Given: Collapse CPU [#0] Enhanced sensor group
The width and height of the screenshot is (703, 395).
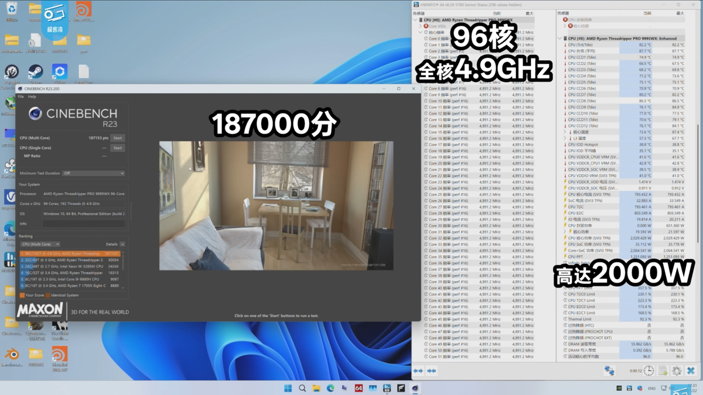Looking at the screenshot, I should [x=560, y=39].
